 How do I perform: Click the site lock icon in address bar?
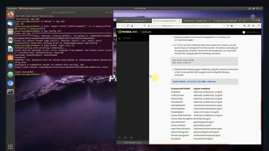coord(148,26)
